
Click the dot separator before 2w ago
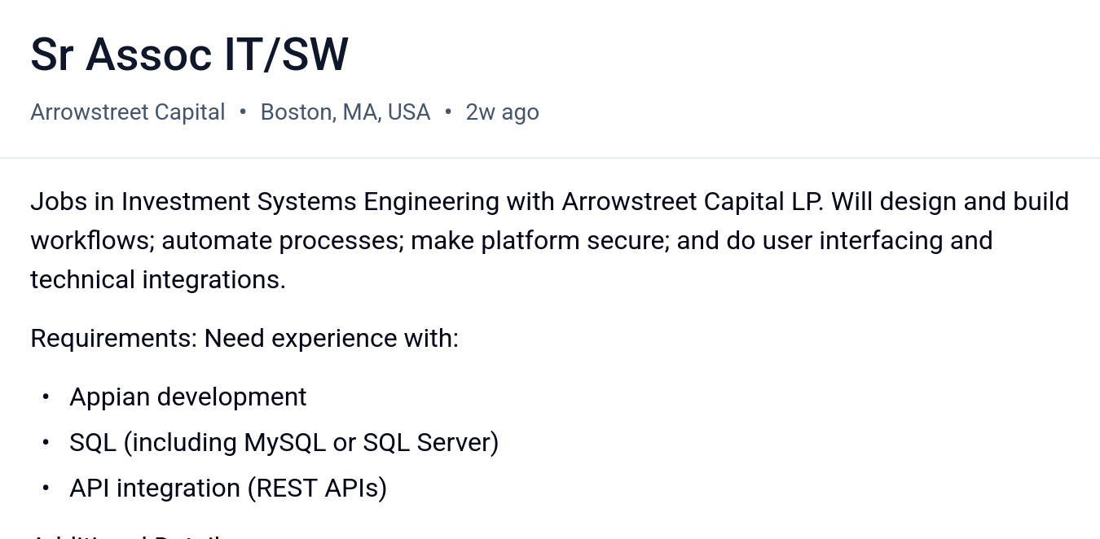point(448,112)
